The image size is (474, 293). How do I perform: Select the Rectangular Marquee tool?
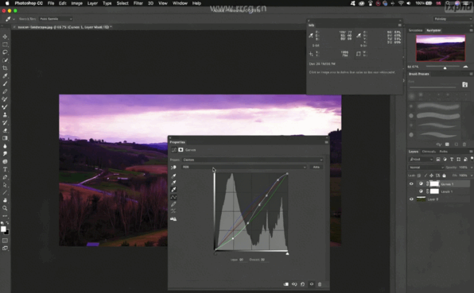5,44
